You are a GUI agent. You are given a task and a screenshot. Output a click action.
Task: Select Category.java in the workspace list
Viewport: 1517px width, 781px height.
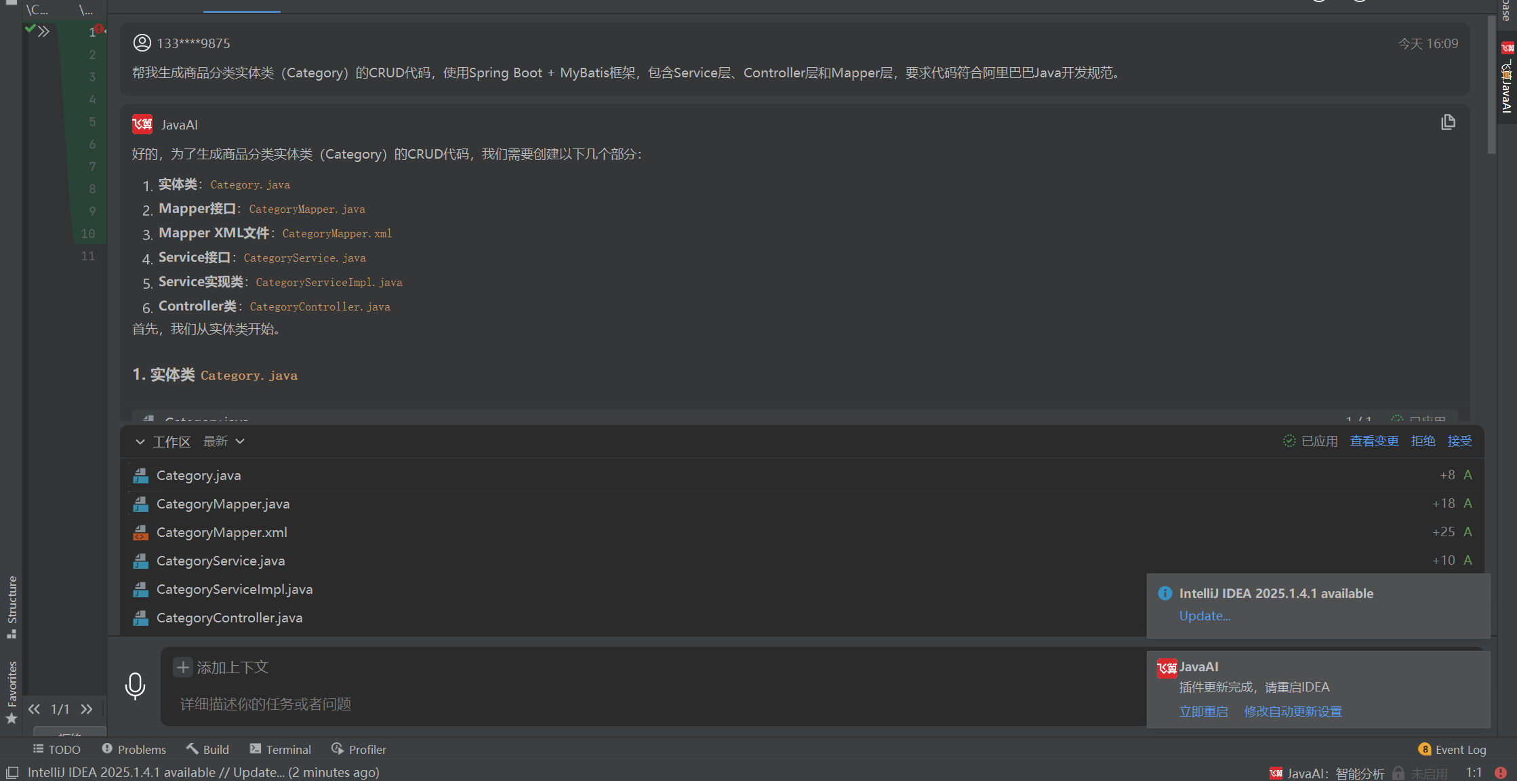(x=801, y=475)
